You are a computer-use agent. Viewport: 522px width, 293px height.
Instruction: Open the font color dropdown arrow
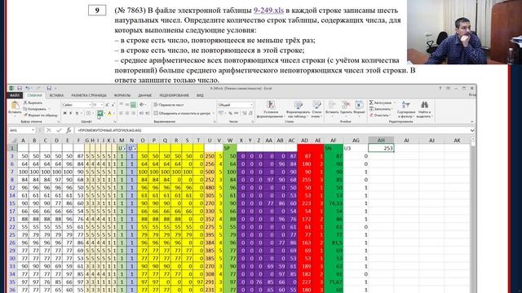tap(113, 114)
